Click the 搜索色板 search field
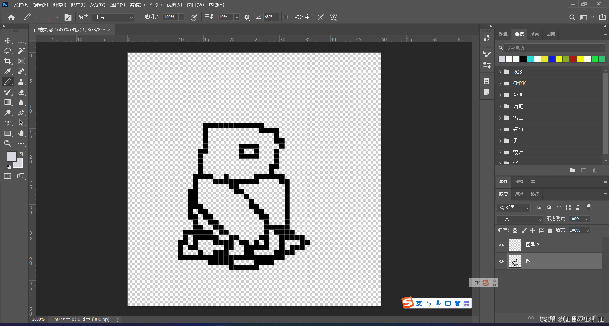The image size is (609, 326). click(554, 48)
